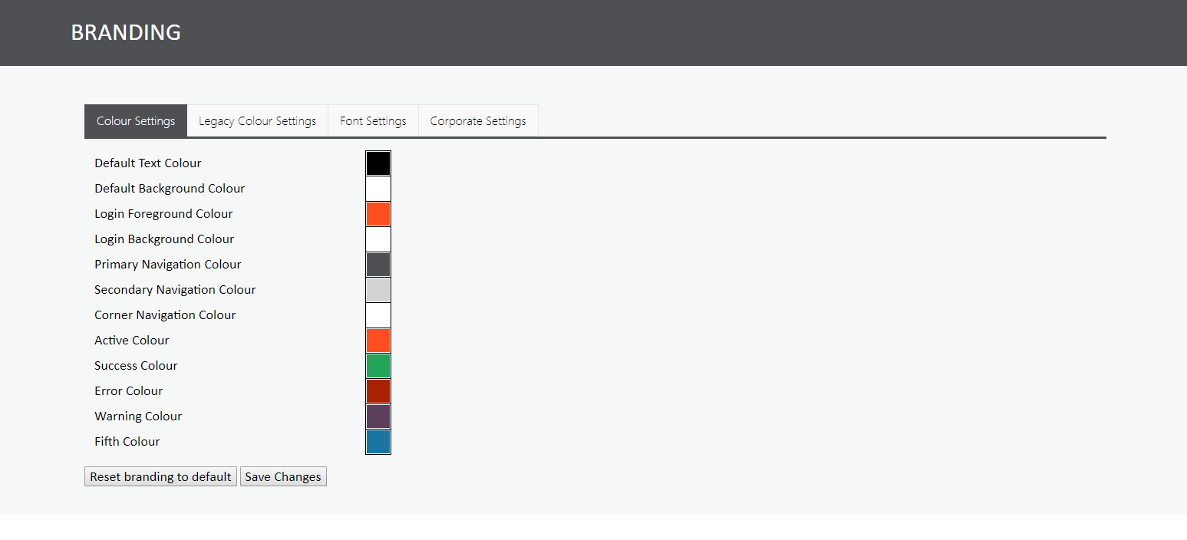Open the Primary Navigation Colour swatch
1187x540 pixels.
[378, 265]
